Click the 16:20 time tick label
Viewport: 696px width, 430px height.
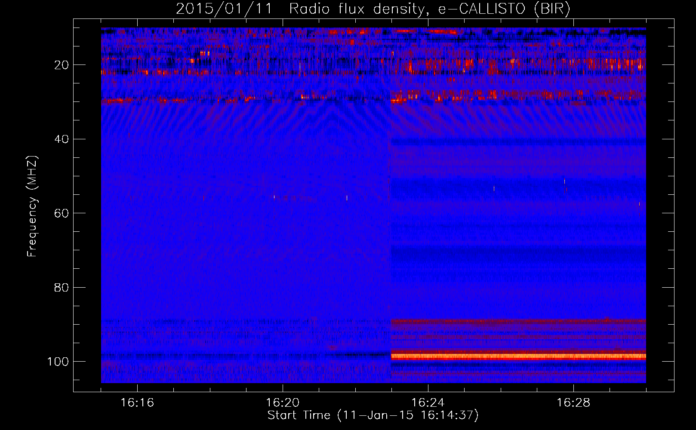pyautogui.click(x=283, y=403)
